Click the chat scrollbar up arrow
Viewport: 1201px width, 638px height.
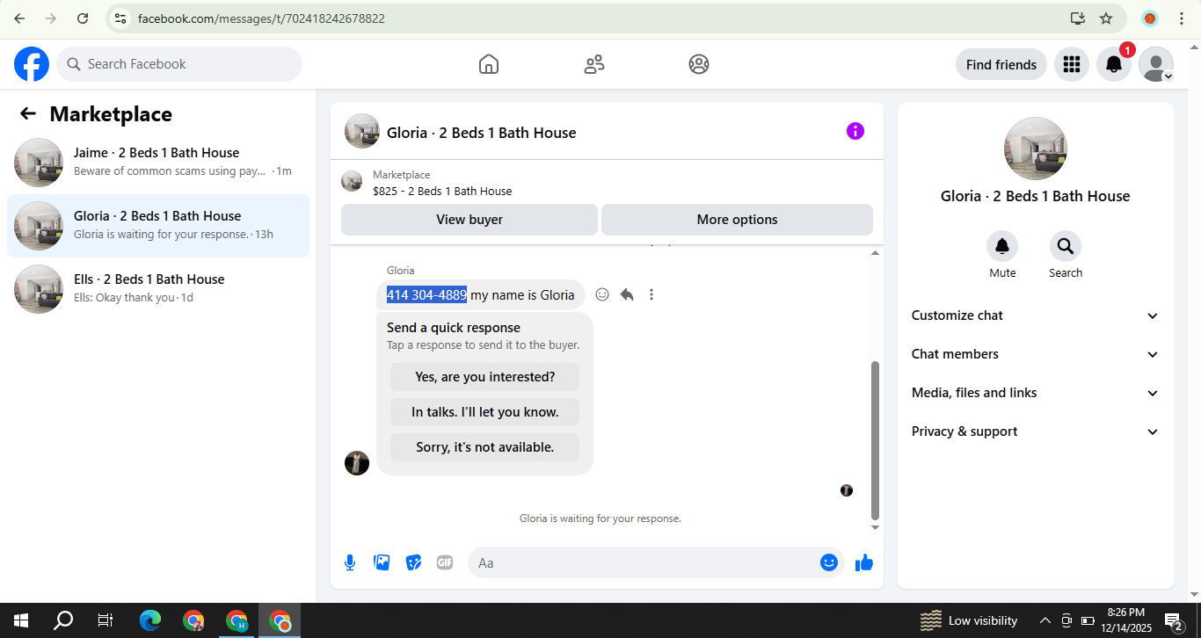pos(875,253)
